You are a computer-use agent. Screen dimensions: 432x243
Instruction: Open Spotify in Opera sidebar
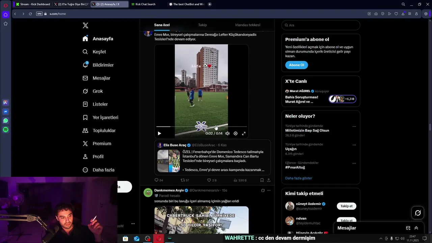pos(5,130)
